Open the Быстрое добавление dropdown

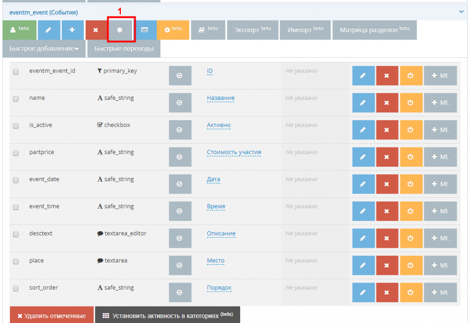pos(44,48)
